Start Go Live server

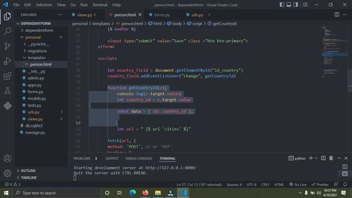point(298,185)
